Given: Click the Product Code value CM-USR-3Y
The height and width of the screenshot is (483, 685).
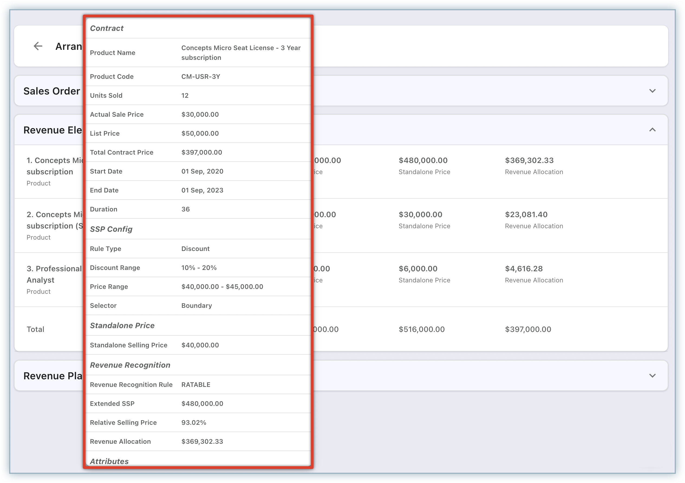Looking at the screenshot, I should pyautogui.click(x=200, y=77).
